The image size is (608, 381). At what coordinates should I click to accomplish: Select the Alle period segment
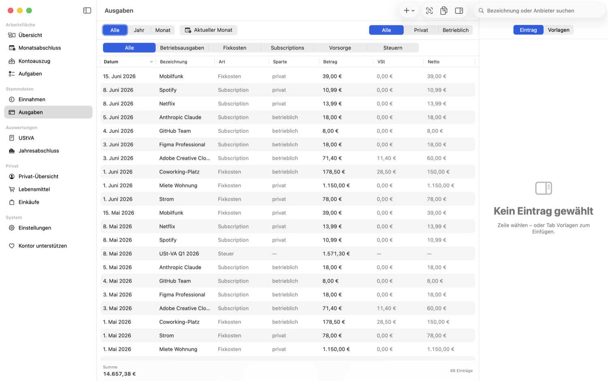tap(115, 30)
